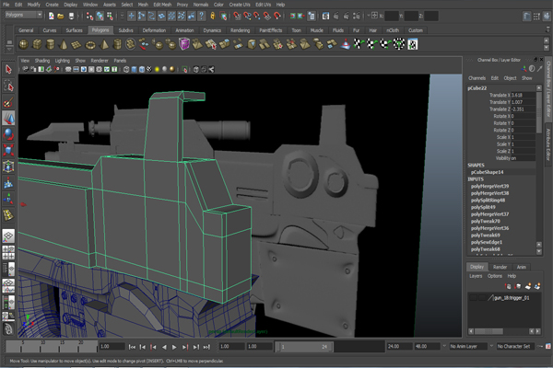This screenshot has width=553, height=368.
Task: Activate the Universal Manipulator tool
Action: click(8, 167)
